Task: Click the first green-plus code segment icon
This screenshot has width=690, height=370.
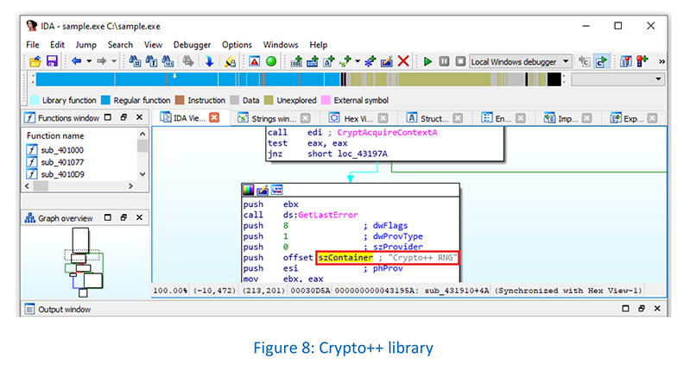Action: click(296, 61)
